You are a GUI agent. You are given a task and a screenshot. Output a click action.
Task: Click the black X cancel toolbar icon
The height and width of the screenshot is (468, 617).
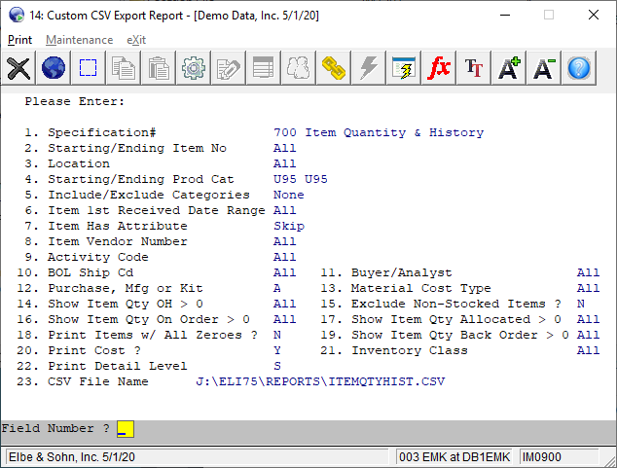(x=18, y=68)
